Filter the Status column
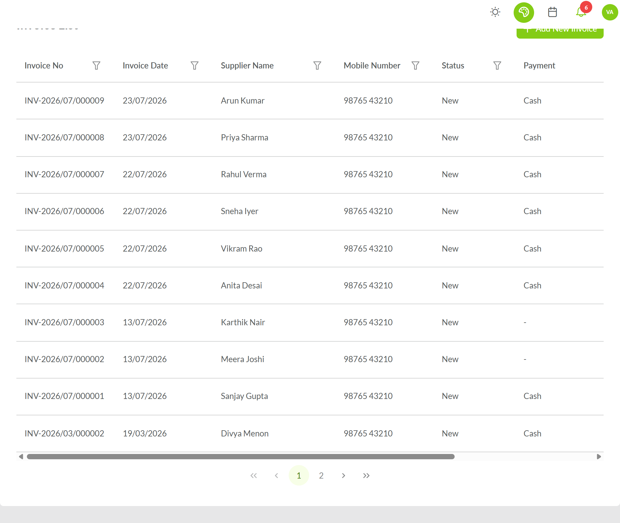 click(x=497, y=66)
